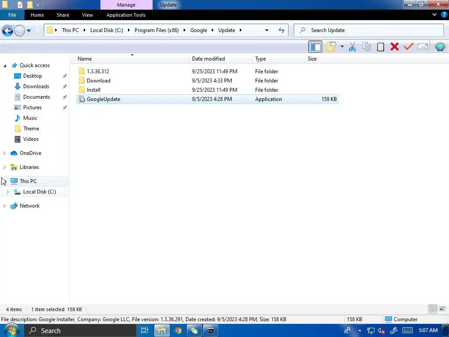Select the 1.3.36.312 folder

[207, 72]
